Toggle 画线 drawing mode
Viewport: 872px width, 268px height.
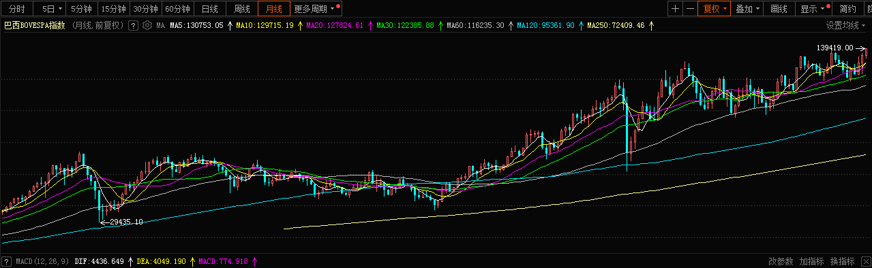pos(779,9)
